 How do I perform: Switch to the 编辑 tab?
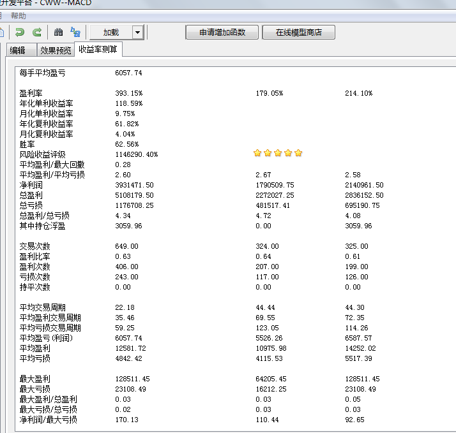(x=18, y=50)
